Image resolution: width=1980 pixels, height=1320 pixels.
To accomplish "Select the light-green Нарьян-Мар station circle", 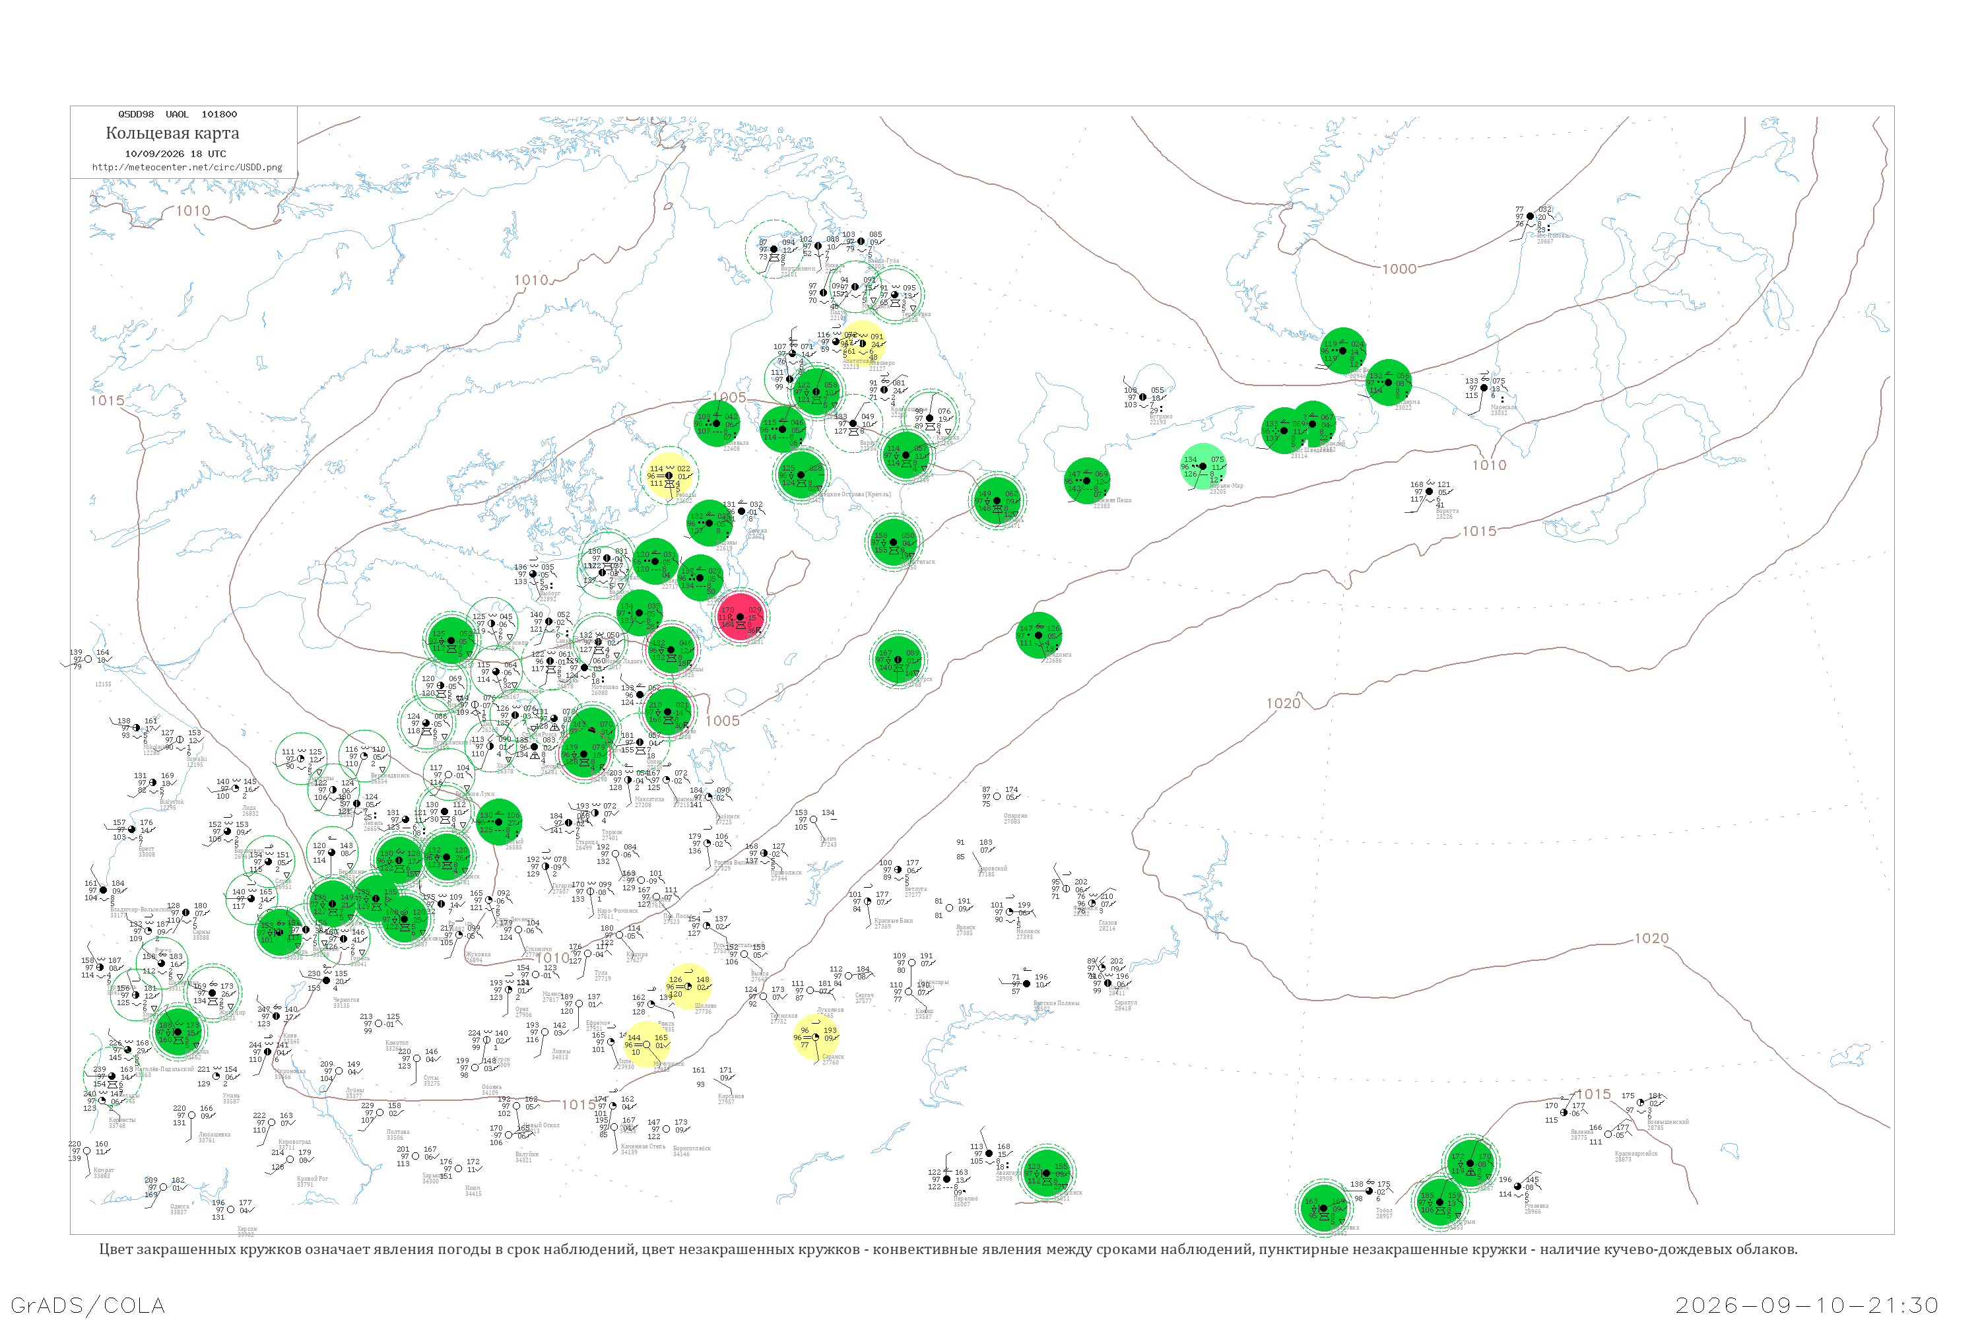I will tap(1202, 467).
